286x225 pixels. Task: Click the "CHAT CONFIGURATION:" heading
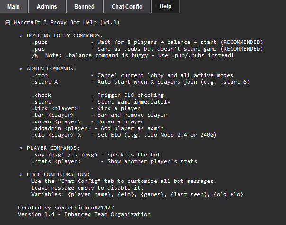tap(58, 174)
